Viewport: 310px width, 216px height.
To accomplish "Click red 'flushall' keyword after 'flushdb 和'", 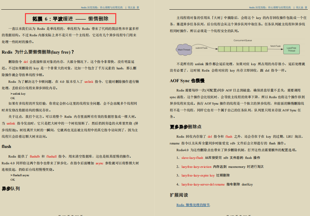I will click(x=52, y=156).
